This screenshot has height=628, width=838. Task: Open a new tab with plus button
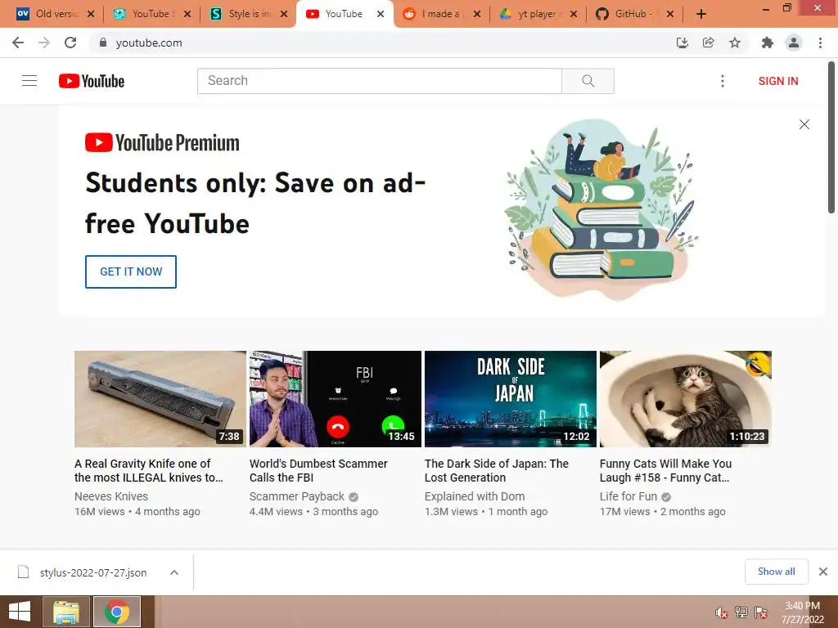tap(701, 14)
